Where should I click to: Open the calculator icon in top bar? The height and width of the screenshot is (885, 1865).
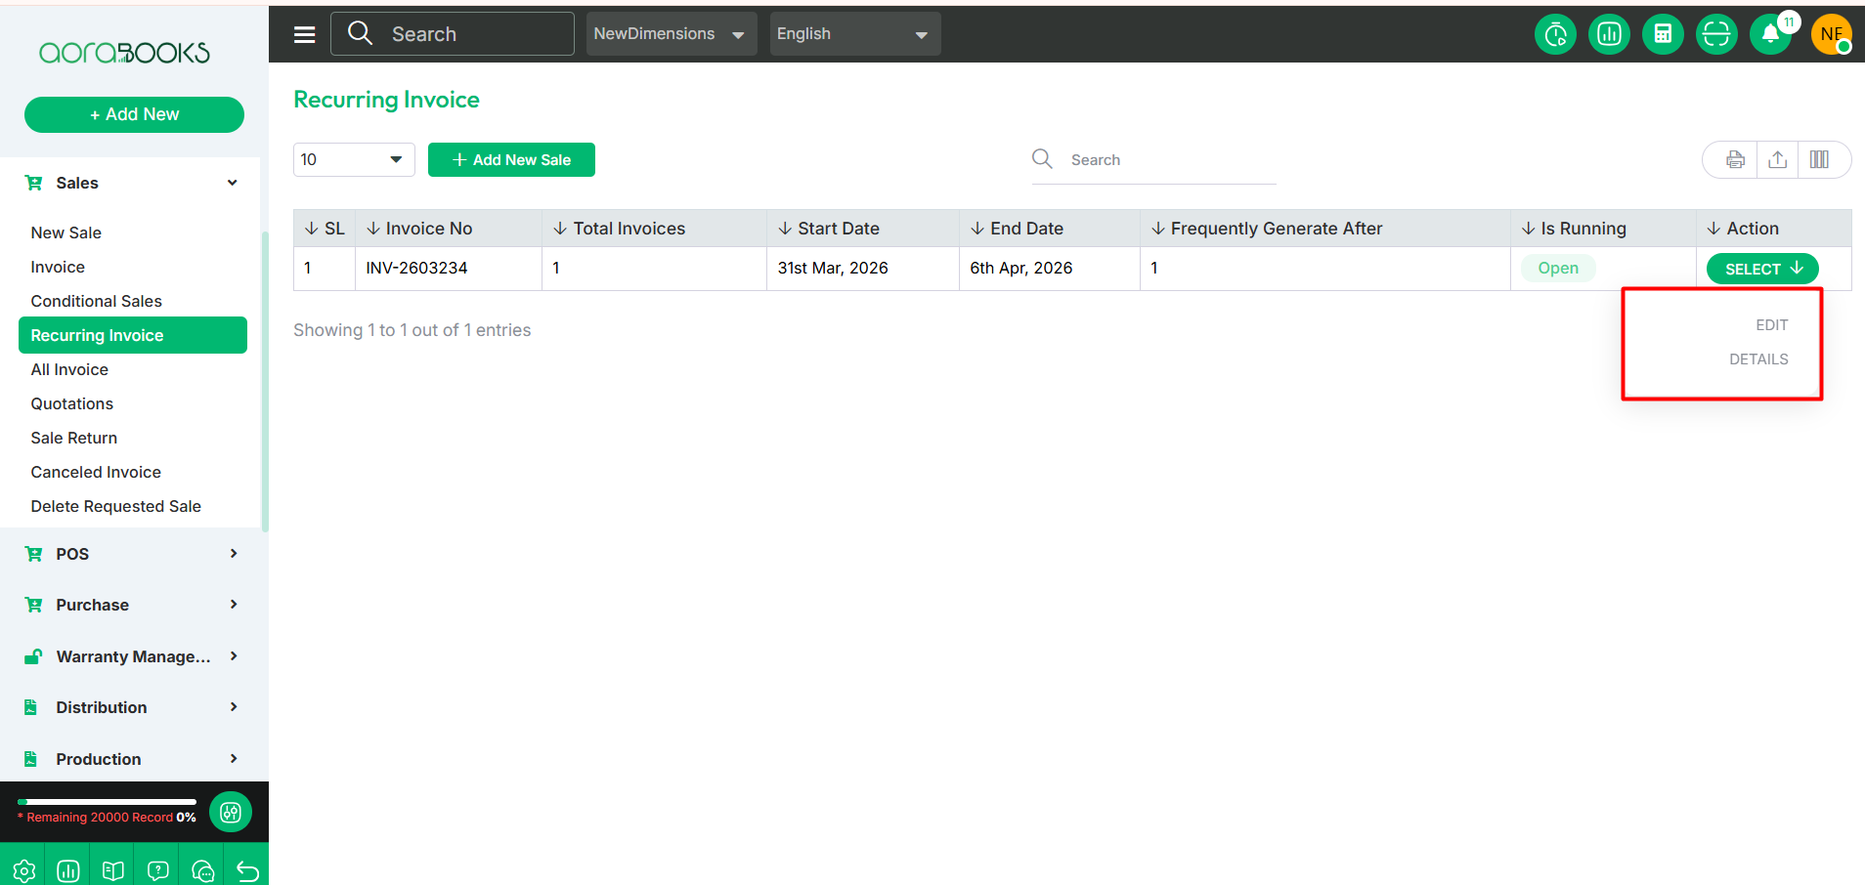coord(1663,34)
